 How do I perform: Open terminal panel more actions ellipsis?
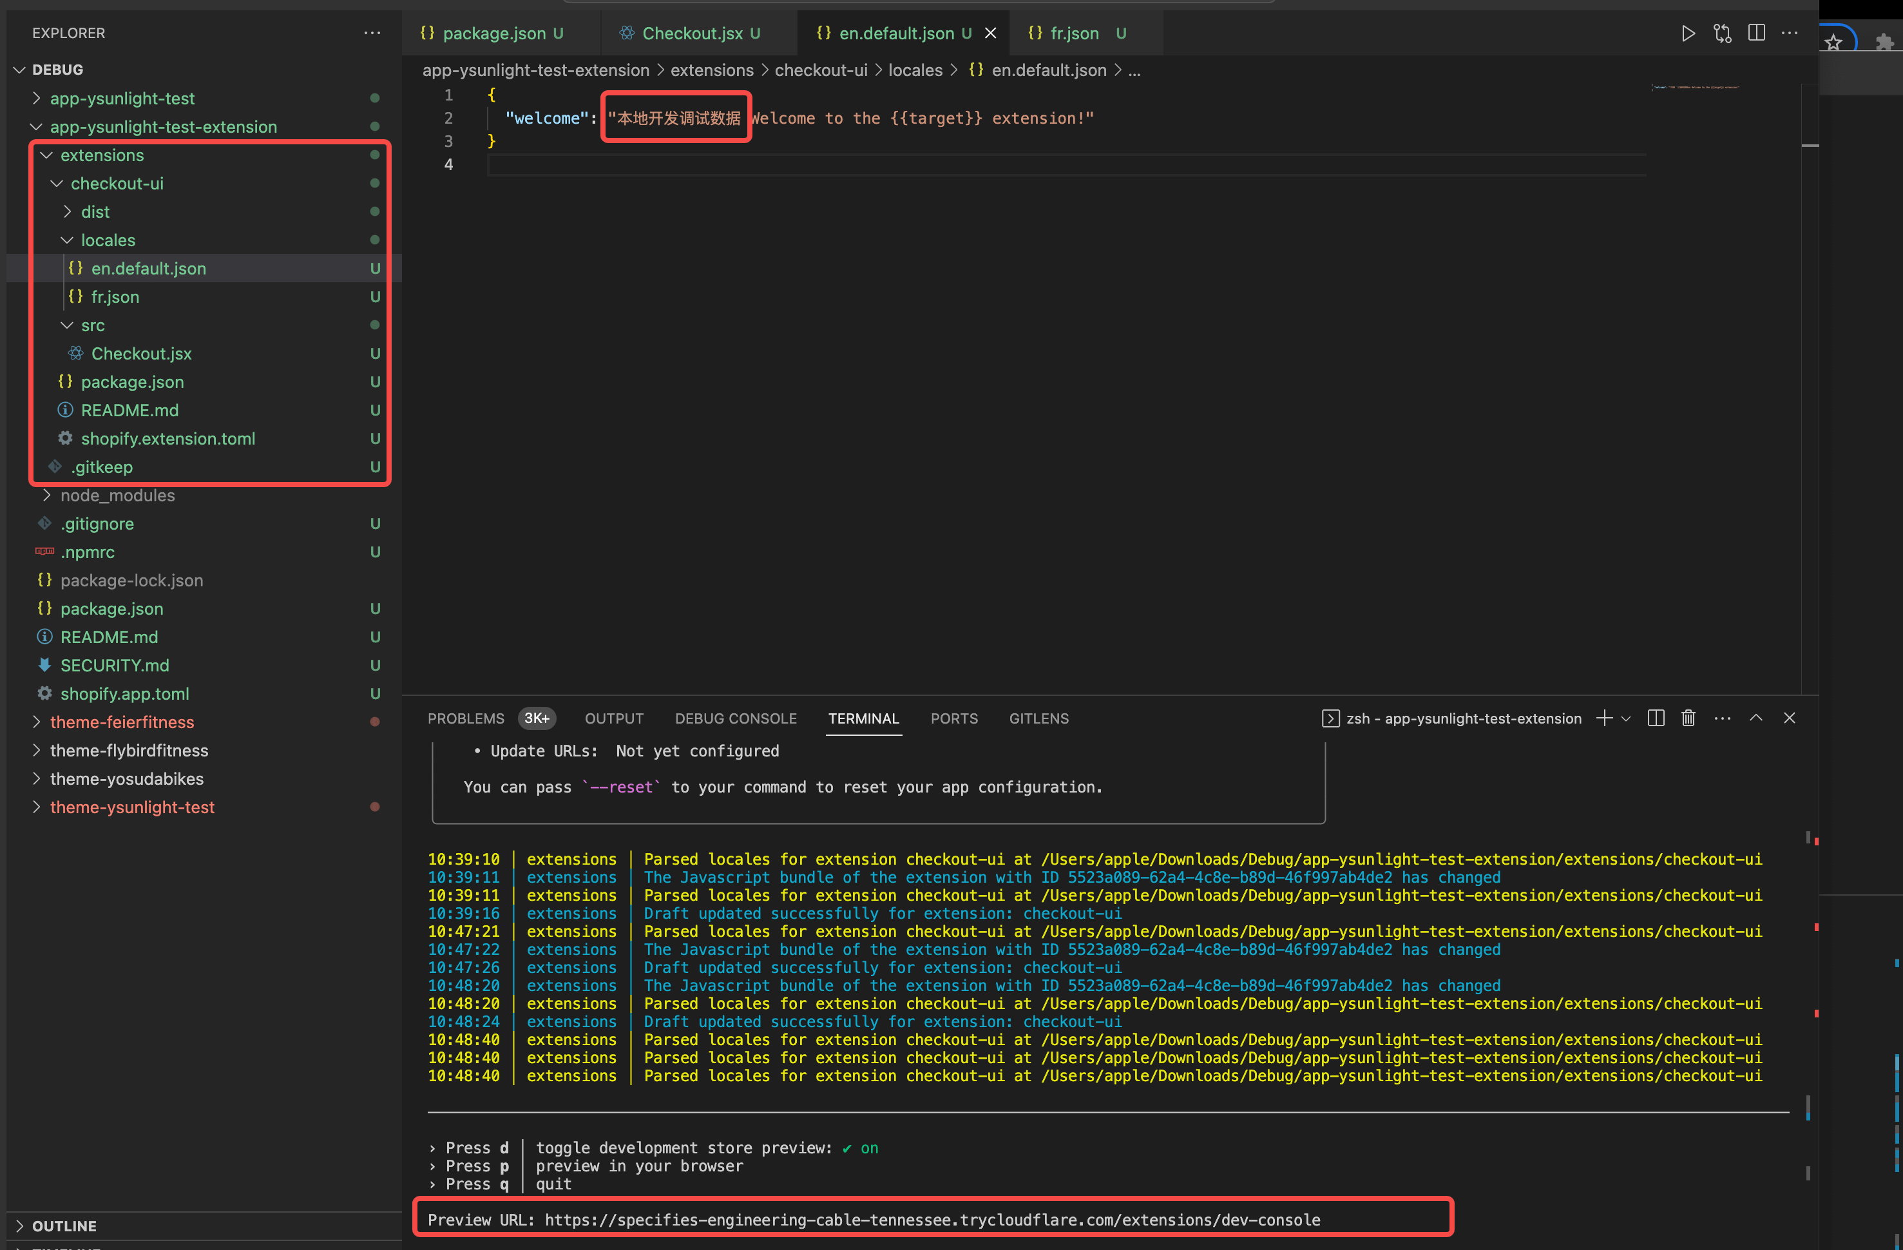1722,718
